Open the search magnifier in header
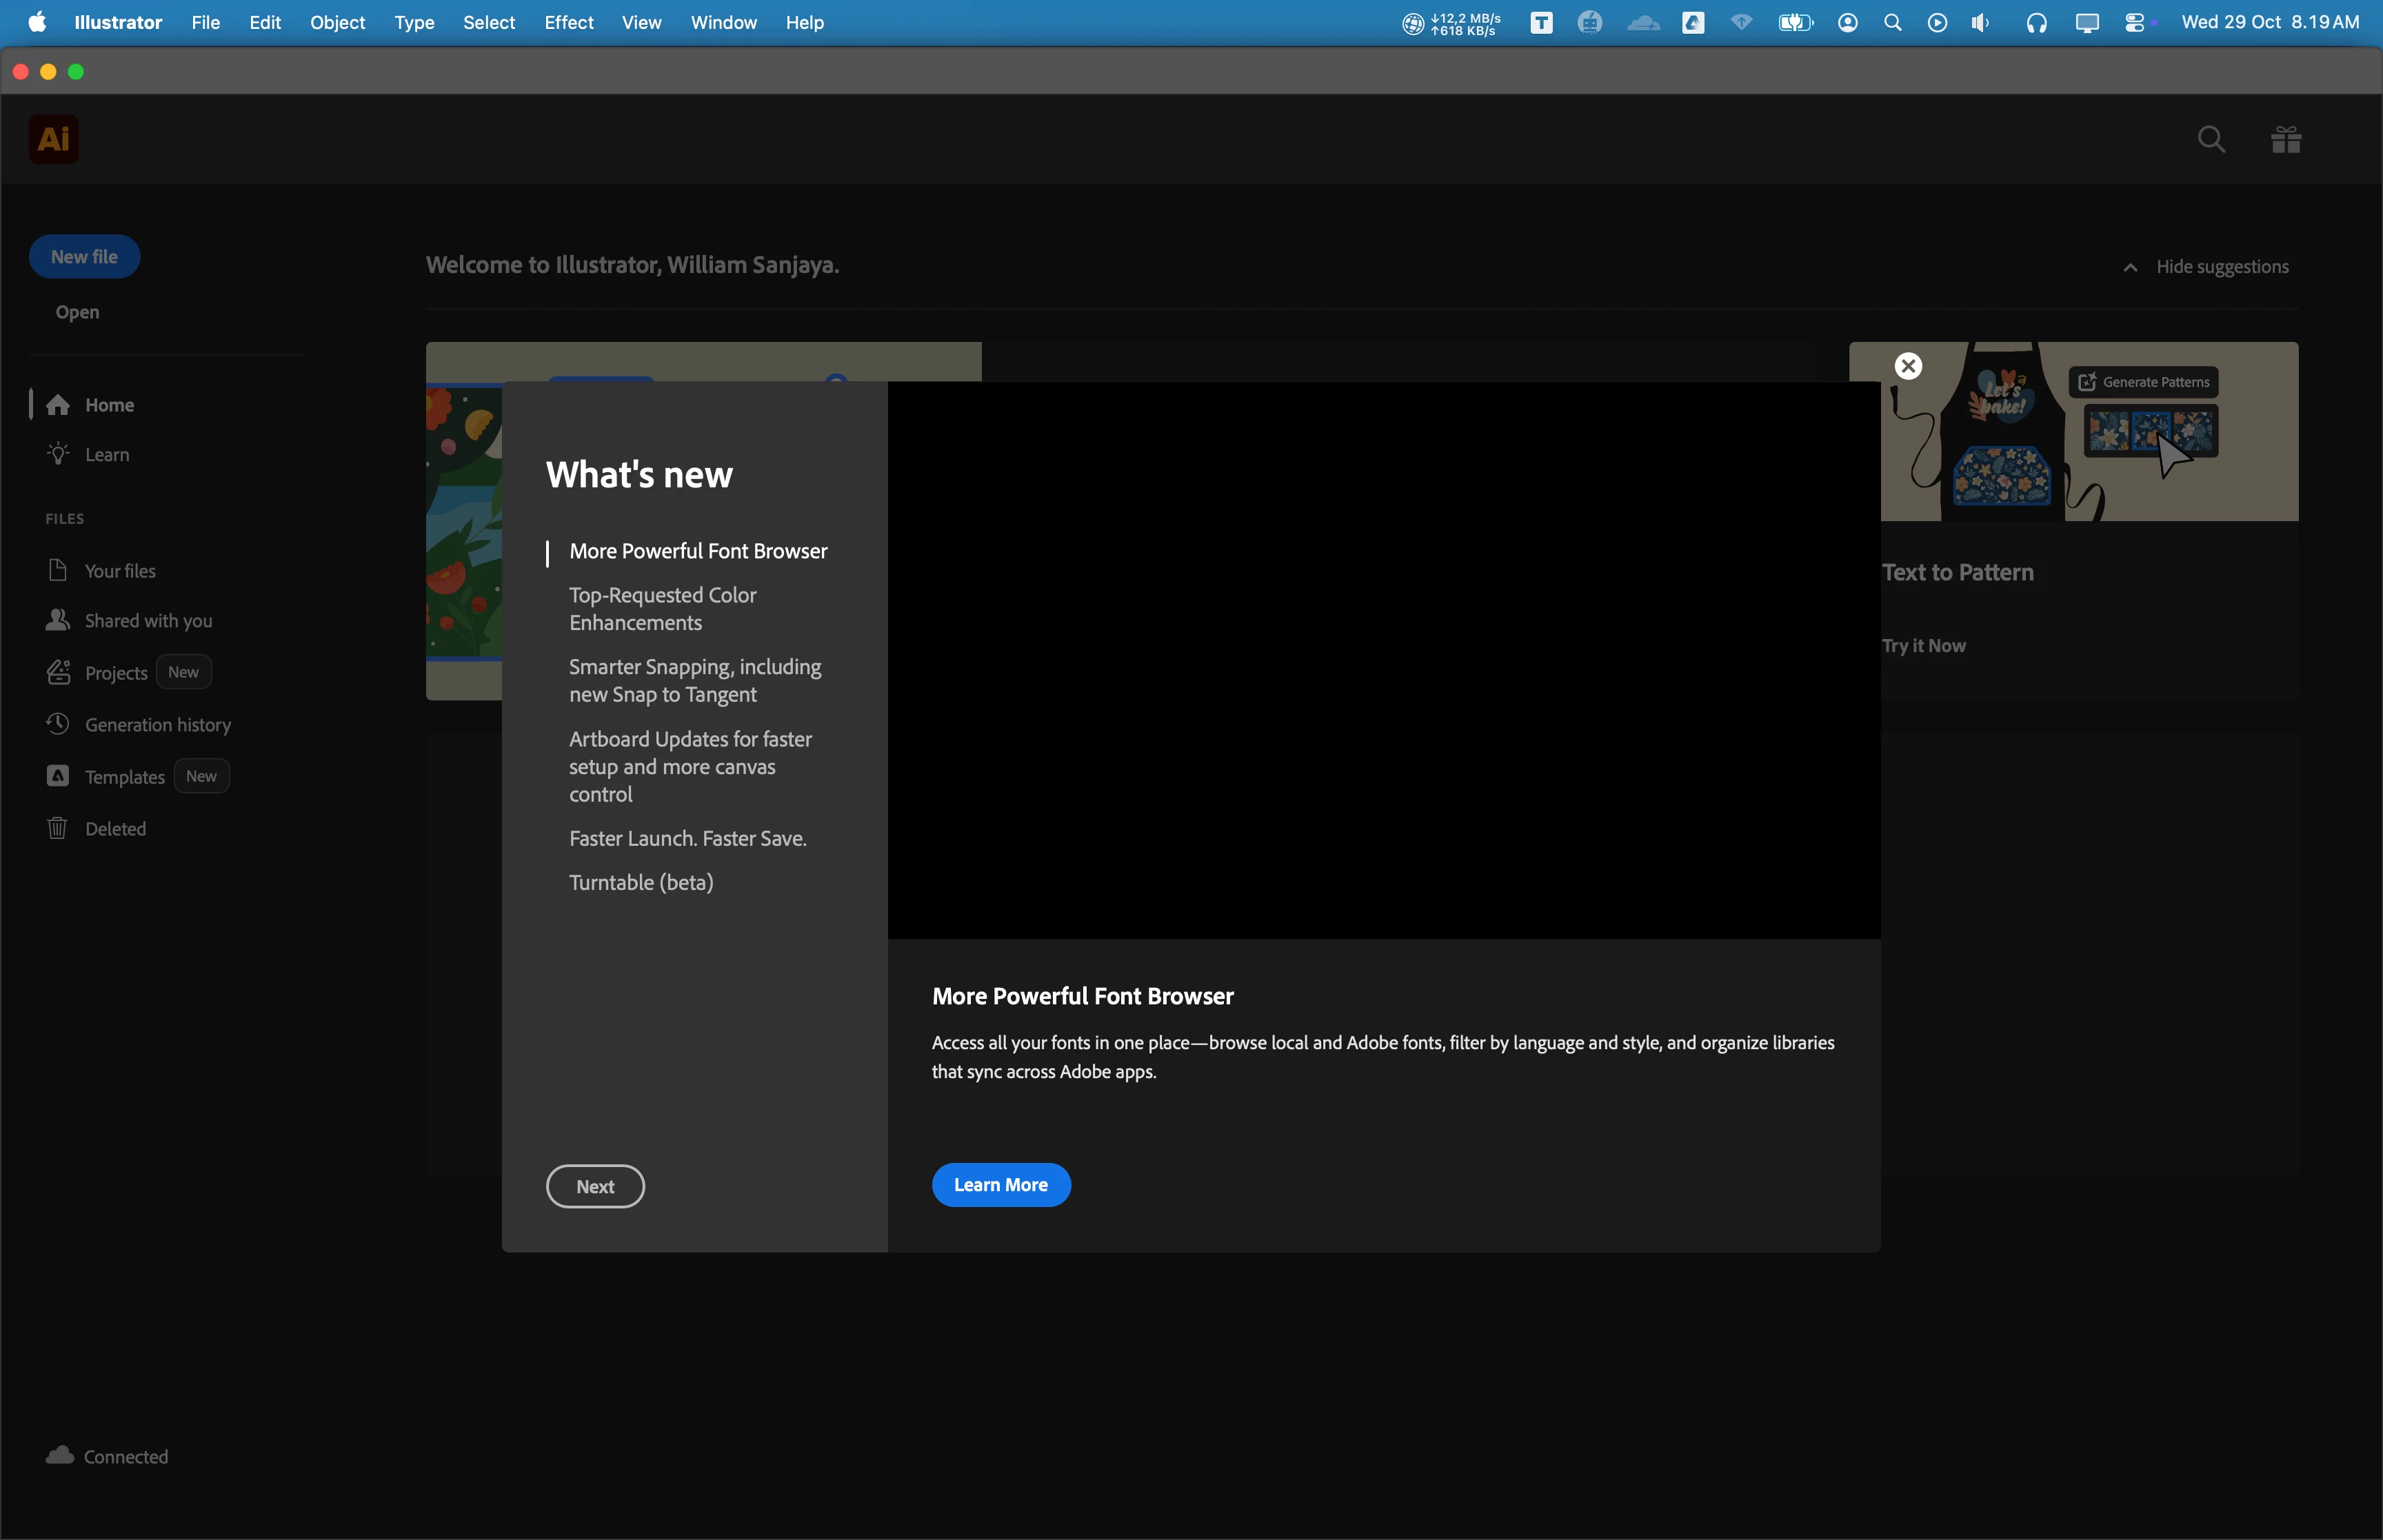This screenshot has width=2383, height=1540. pos(2211,139)
